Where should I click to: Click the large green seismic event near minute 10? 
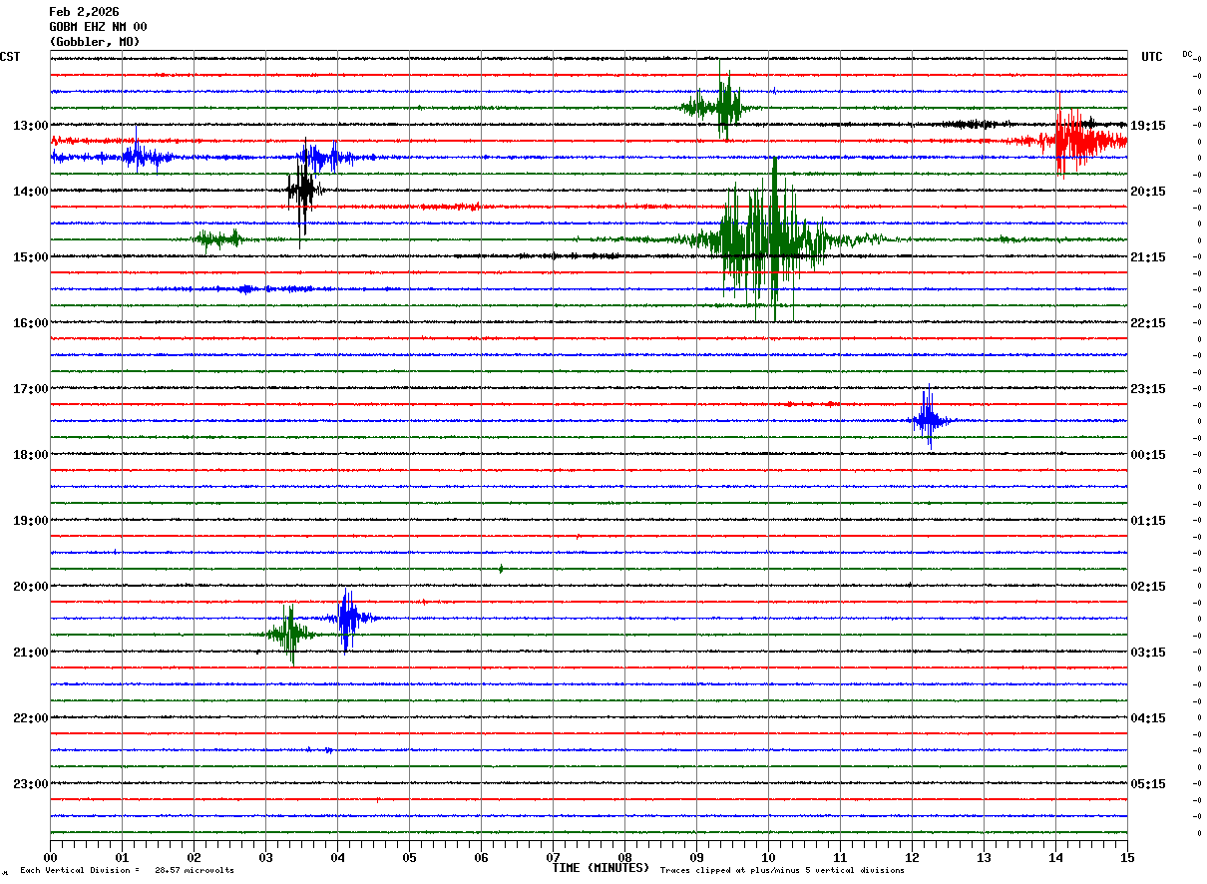(x=768, y=239)
